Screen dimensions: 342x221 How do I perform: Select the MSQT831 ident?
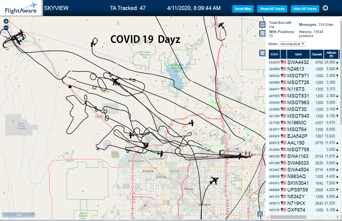click(298, 96)
